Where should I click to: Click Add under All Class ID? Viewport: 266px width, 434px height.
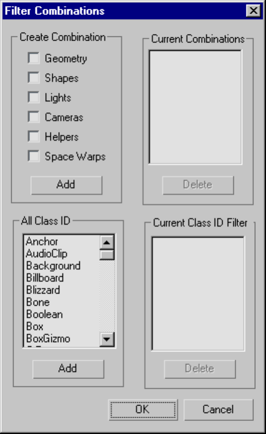pos(68,369)
